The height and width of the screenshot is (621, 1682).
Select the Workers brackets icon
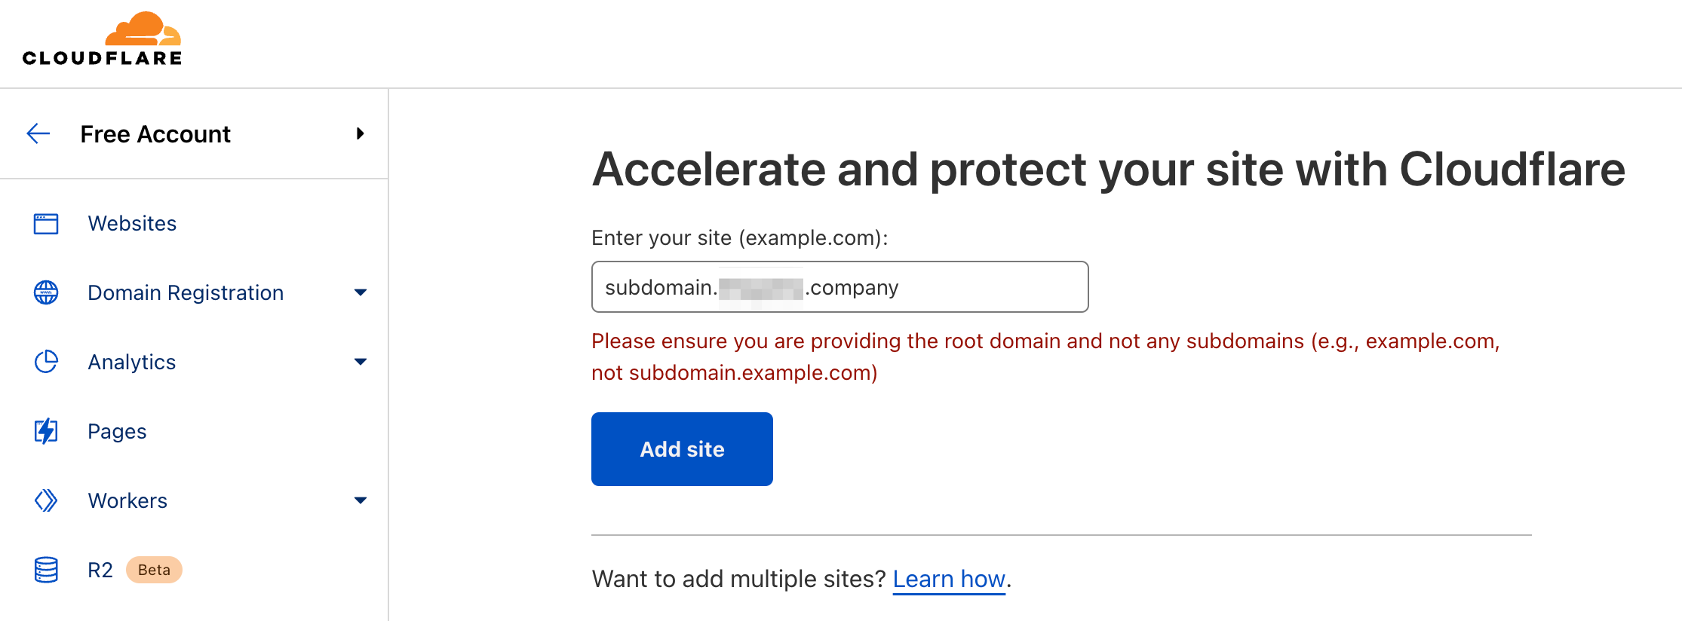click(45, 500)
